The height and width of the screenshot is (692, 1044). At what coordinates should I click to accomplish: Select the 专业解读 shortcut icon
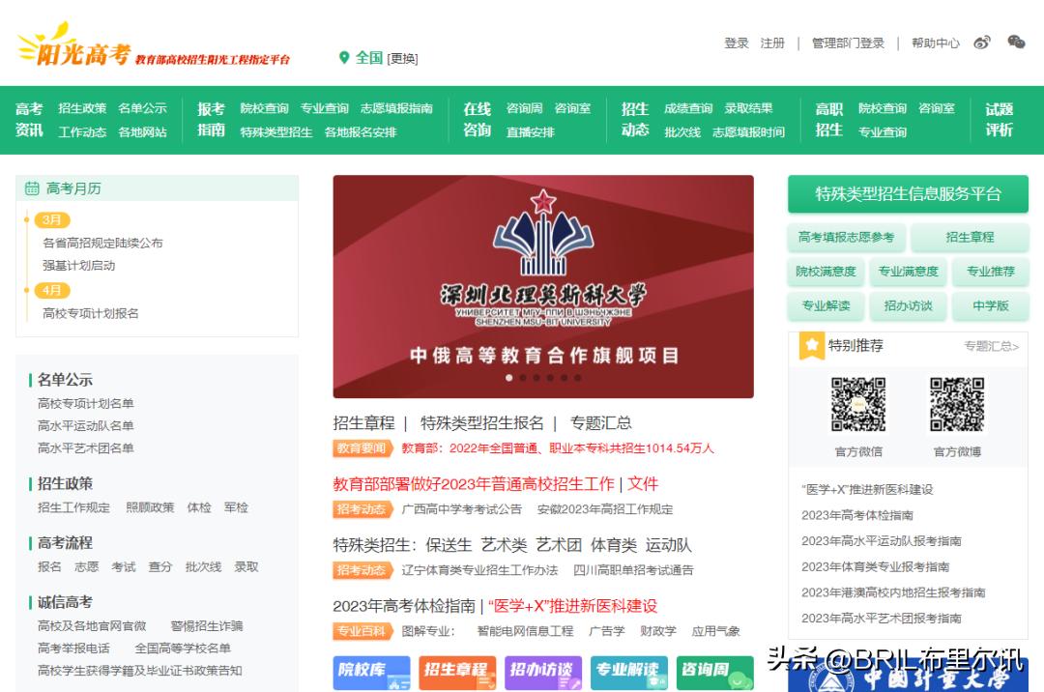(x=628, y=674)
